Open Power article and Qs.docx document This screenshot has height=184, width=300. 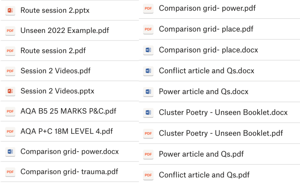point(203,92)
